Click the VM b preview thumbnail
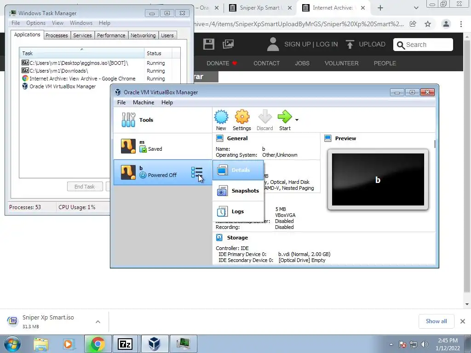The image size is (471, 353). click(x=378, y=180)
